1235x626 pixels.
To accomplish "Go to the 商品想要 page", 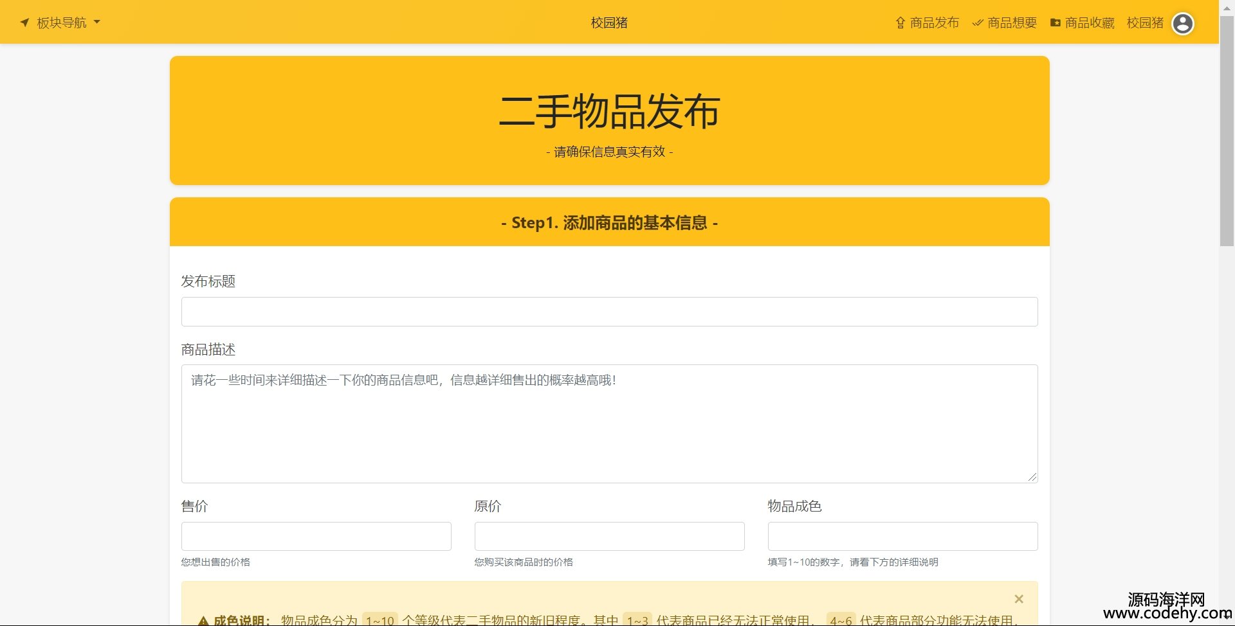I will [1012, 23].
